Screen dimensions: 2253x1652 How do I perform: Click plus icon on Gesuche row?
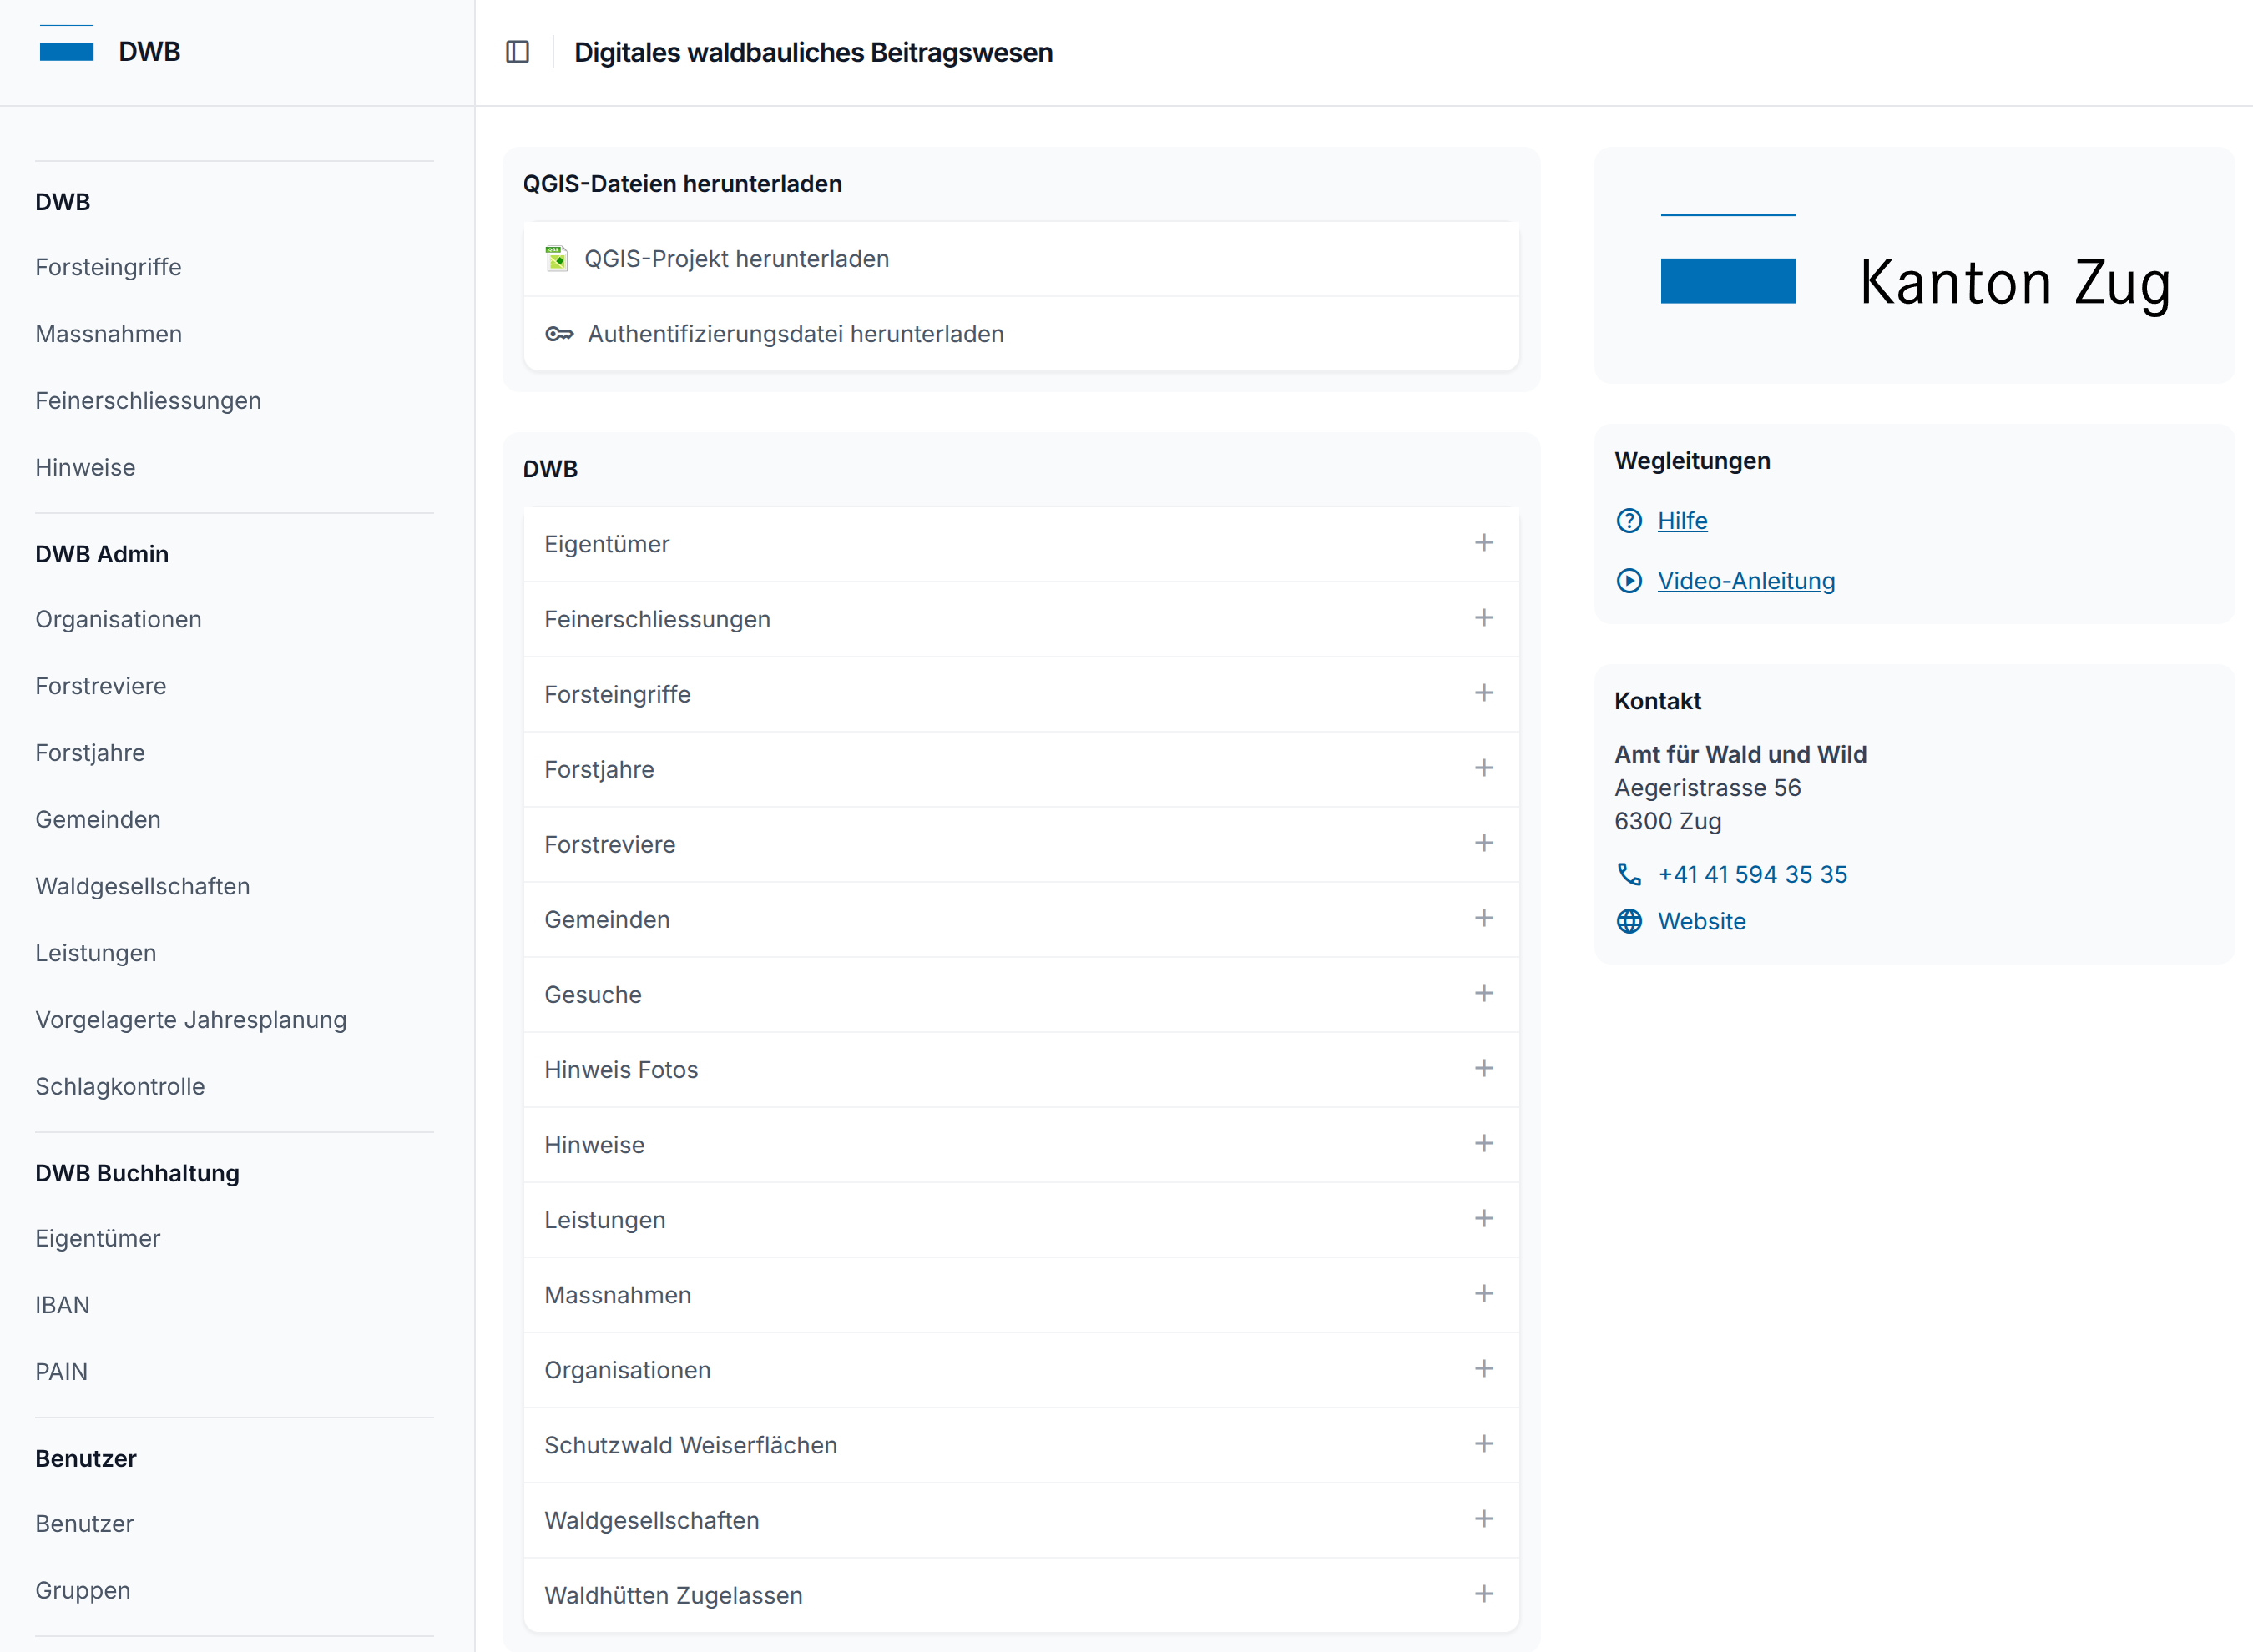(x=1483, y=993)
